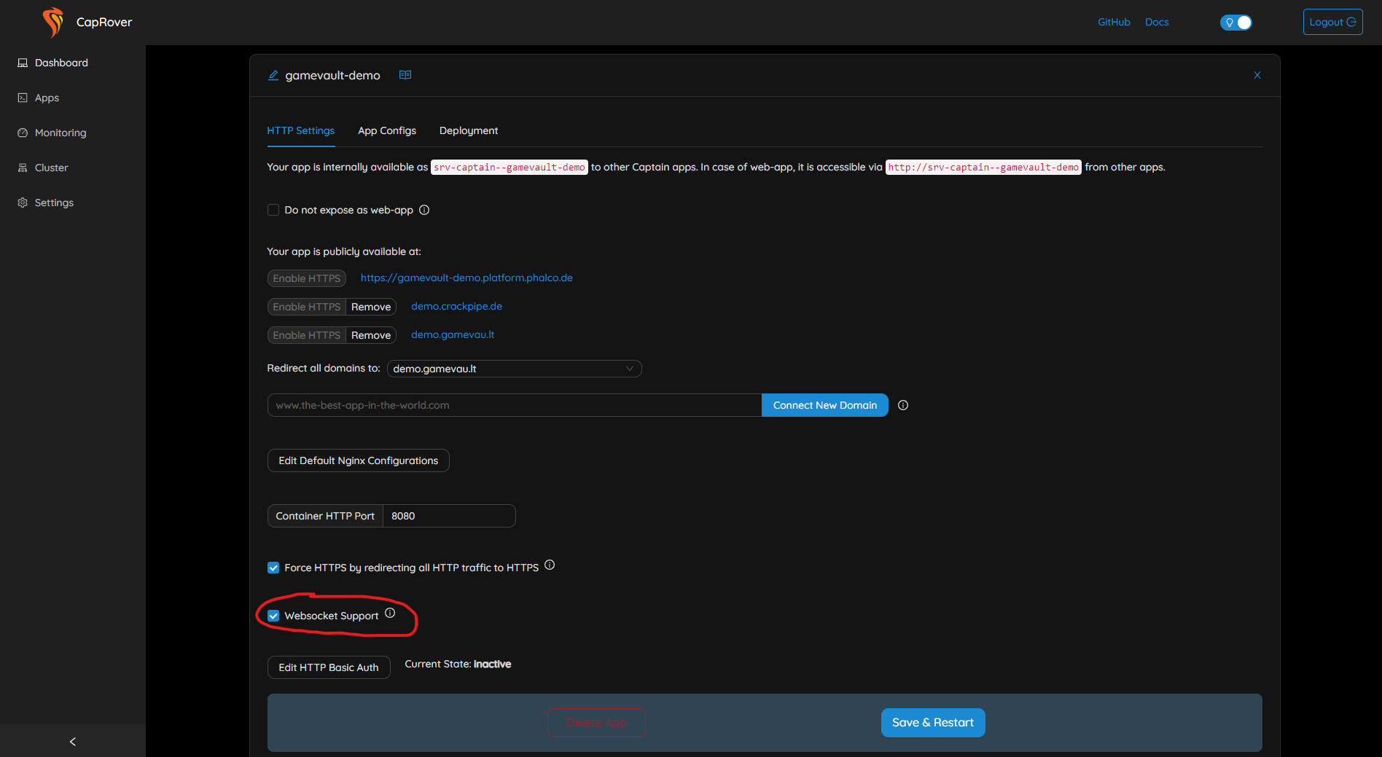
Task: Click the CapRover logo icon
Action: 52,23
